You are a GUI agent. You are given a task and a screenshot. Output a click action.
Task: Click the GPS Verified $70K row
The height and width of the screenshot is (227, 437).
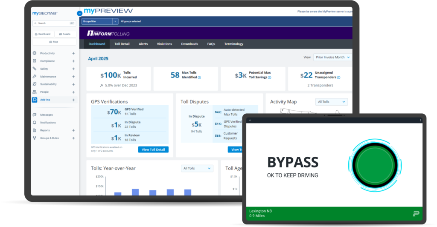click(130, 112)
